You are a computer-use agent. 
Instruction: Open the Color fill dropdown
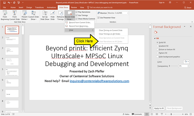click(186, 62)
